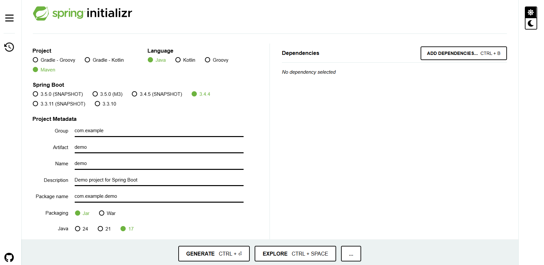
Task: Click the Dependencies heading
Action: 300,53
